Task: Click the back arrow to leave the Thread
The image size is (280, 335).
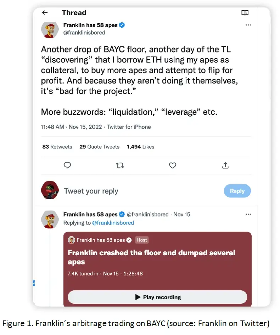Action: pyautogui.click(x=44, y=13)
